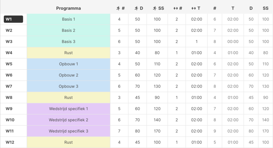Edit the rest time value 1 in W3

[197, 42]
